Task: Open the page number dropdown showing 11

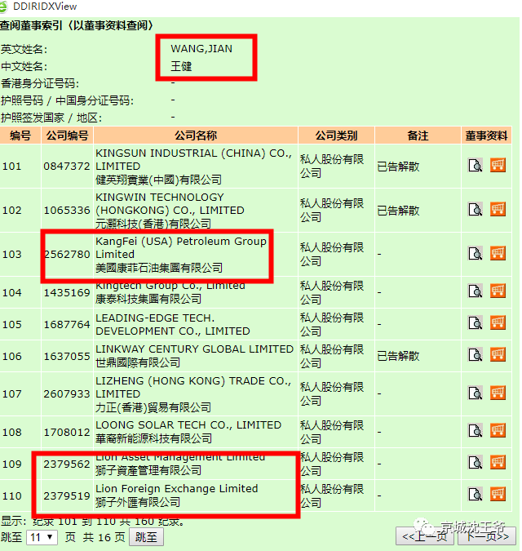Action: (42, 537)
